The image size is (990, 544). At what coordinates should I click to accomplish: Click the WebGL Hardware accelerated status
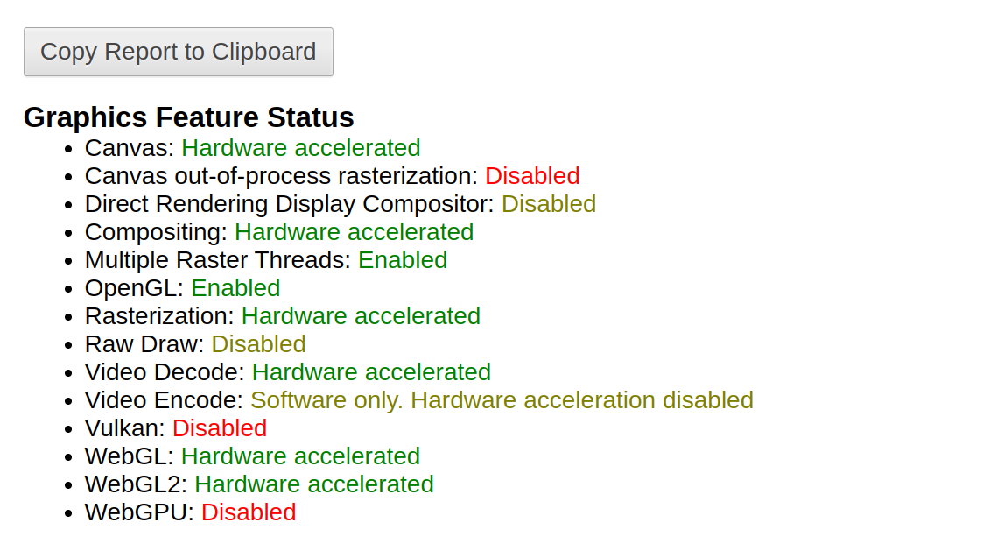pos(300,456)
